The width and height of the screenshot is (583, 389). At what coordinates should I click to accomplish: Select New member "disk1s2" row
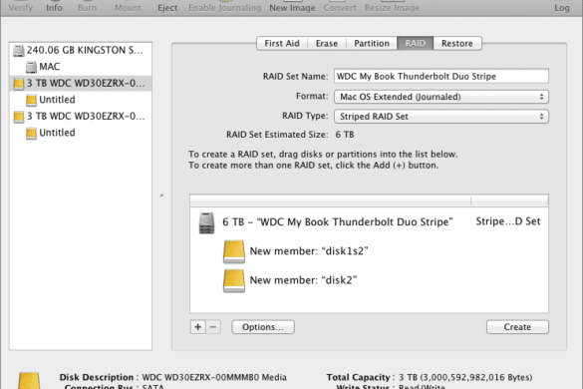click(x=369, y=251)
